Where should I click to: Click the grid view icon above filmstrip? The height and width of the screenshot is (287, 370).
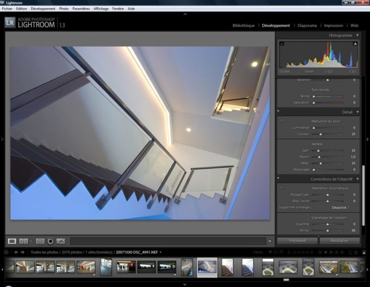tap(6, 252)
